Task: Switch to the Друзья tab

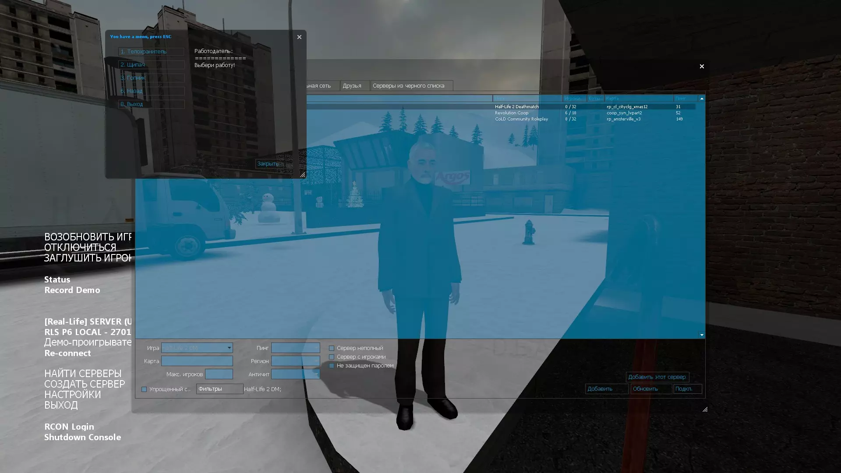Action: point(352,86)
